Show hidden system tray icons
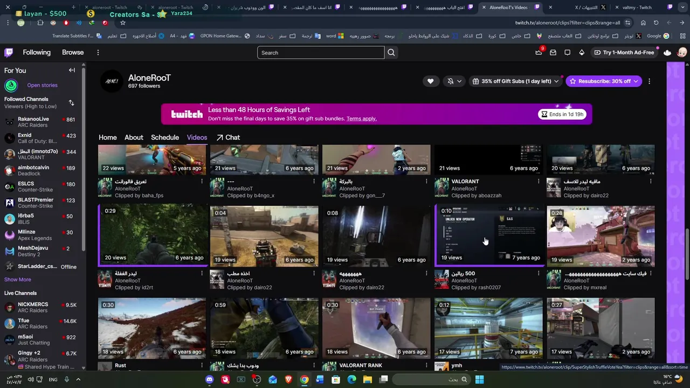Viewport: 690px width, 388px height. click(x=78, y=379)
